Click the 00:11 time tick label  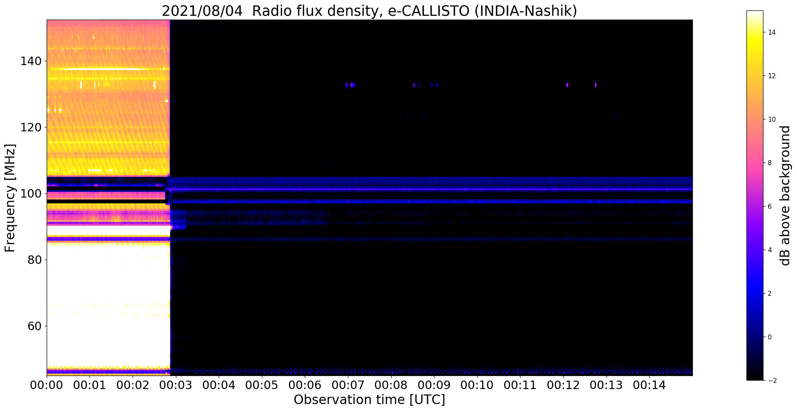pos(520,385)
